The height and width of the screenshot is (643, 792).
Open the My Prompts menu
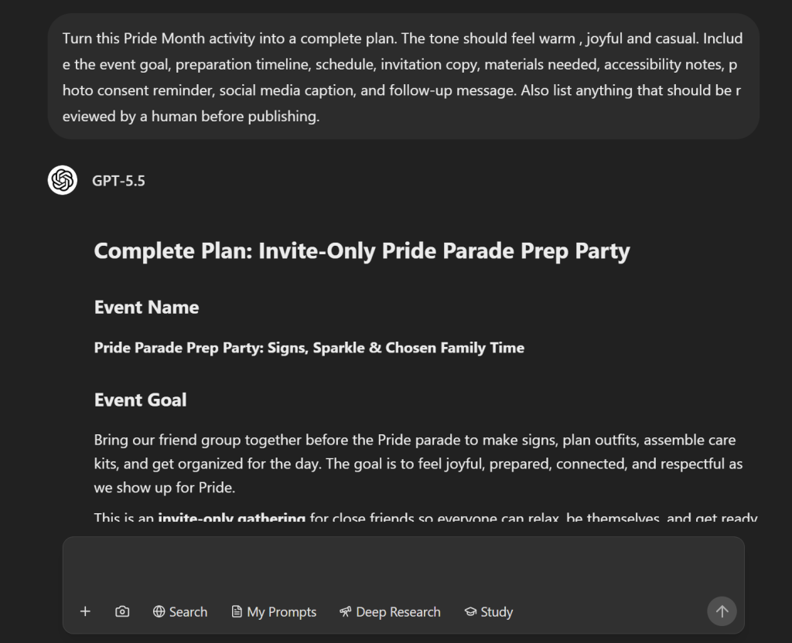(x=274, y=612)
